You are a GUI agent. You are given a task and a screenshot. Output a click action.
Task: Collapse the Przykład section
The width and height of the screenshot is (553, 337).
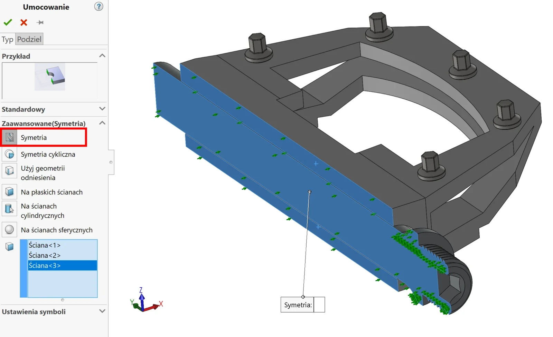(x=102, y=56)
